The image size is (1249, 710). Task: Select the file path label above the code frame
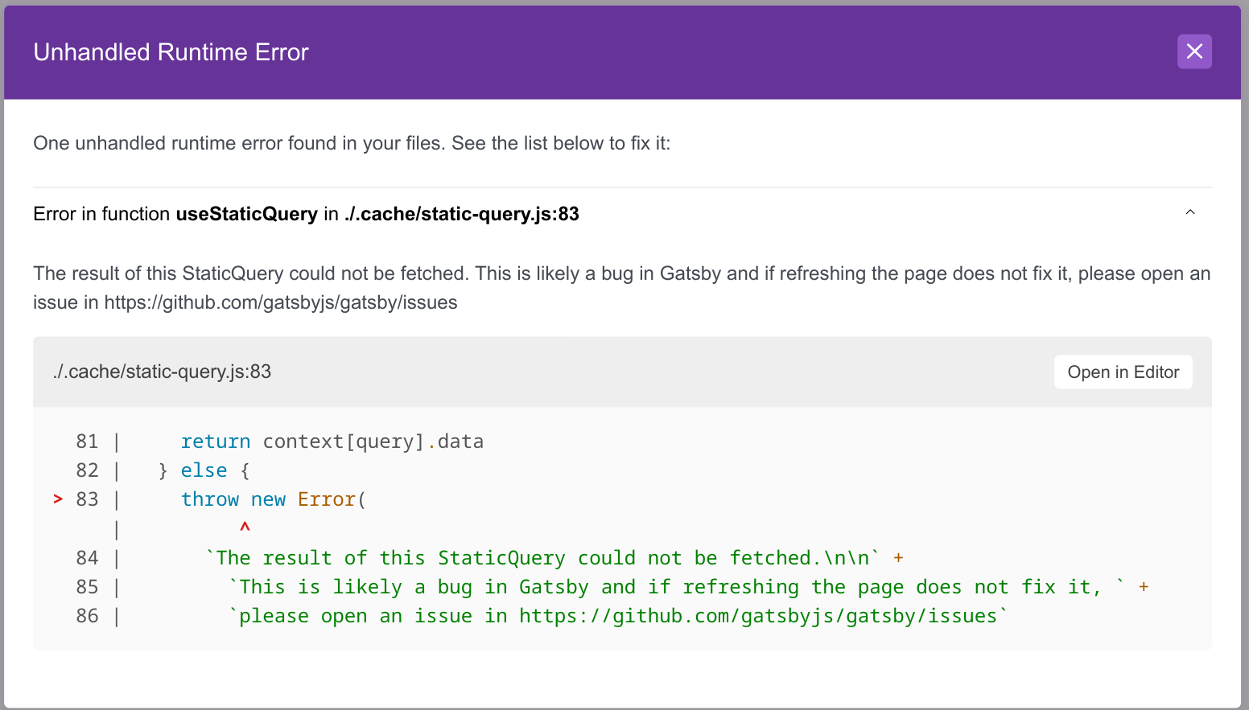coord(162,371)
